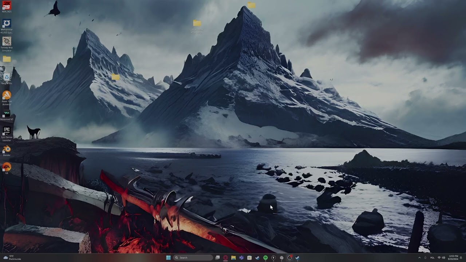Open the weather widget showing Pochmurnie

tap(12, 258)
